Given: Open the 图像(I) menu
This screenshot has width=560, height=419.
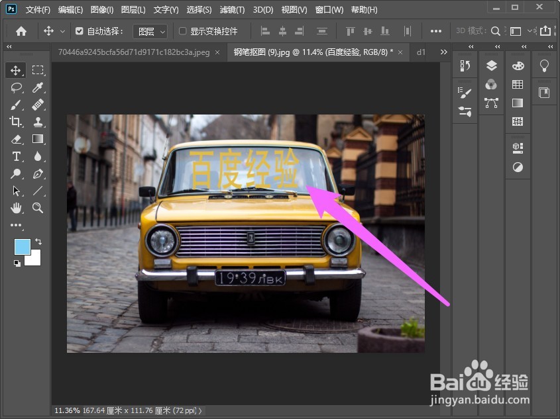Looking at the screenshot, I should coord(102,10).
